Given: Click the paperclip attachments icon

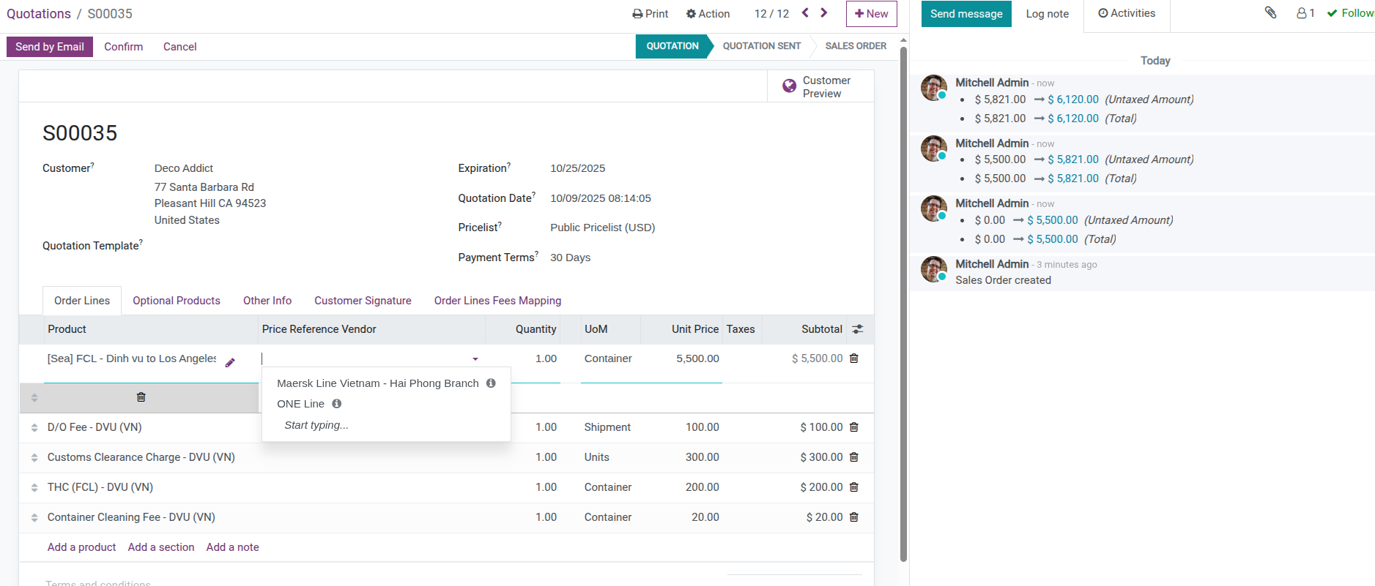Looking at the screenshot, I should [x=1270, y=13].
